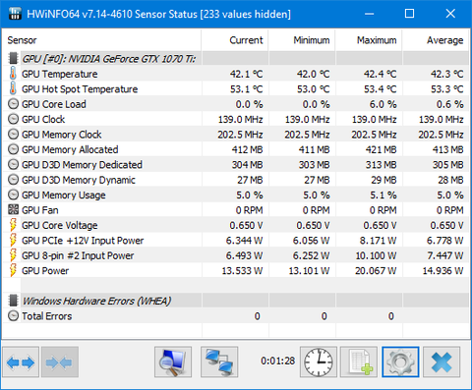Click the Total Errors gauge icon
This screenshot has height=390, width=472.
click(13, 316)
